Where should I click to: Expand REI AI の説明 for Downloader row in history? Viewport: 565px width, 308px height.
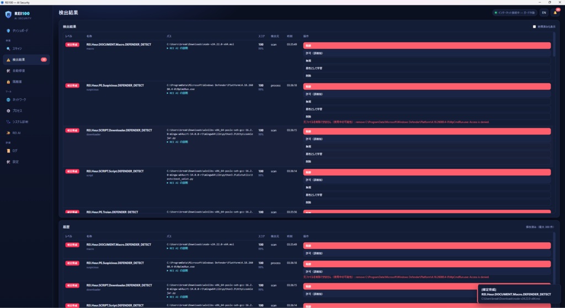(177, 297)
